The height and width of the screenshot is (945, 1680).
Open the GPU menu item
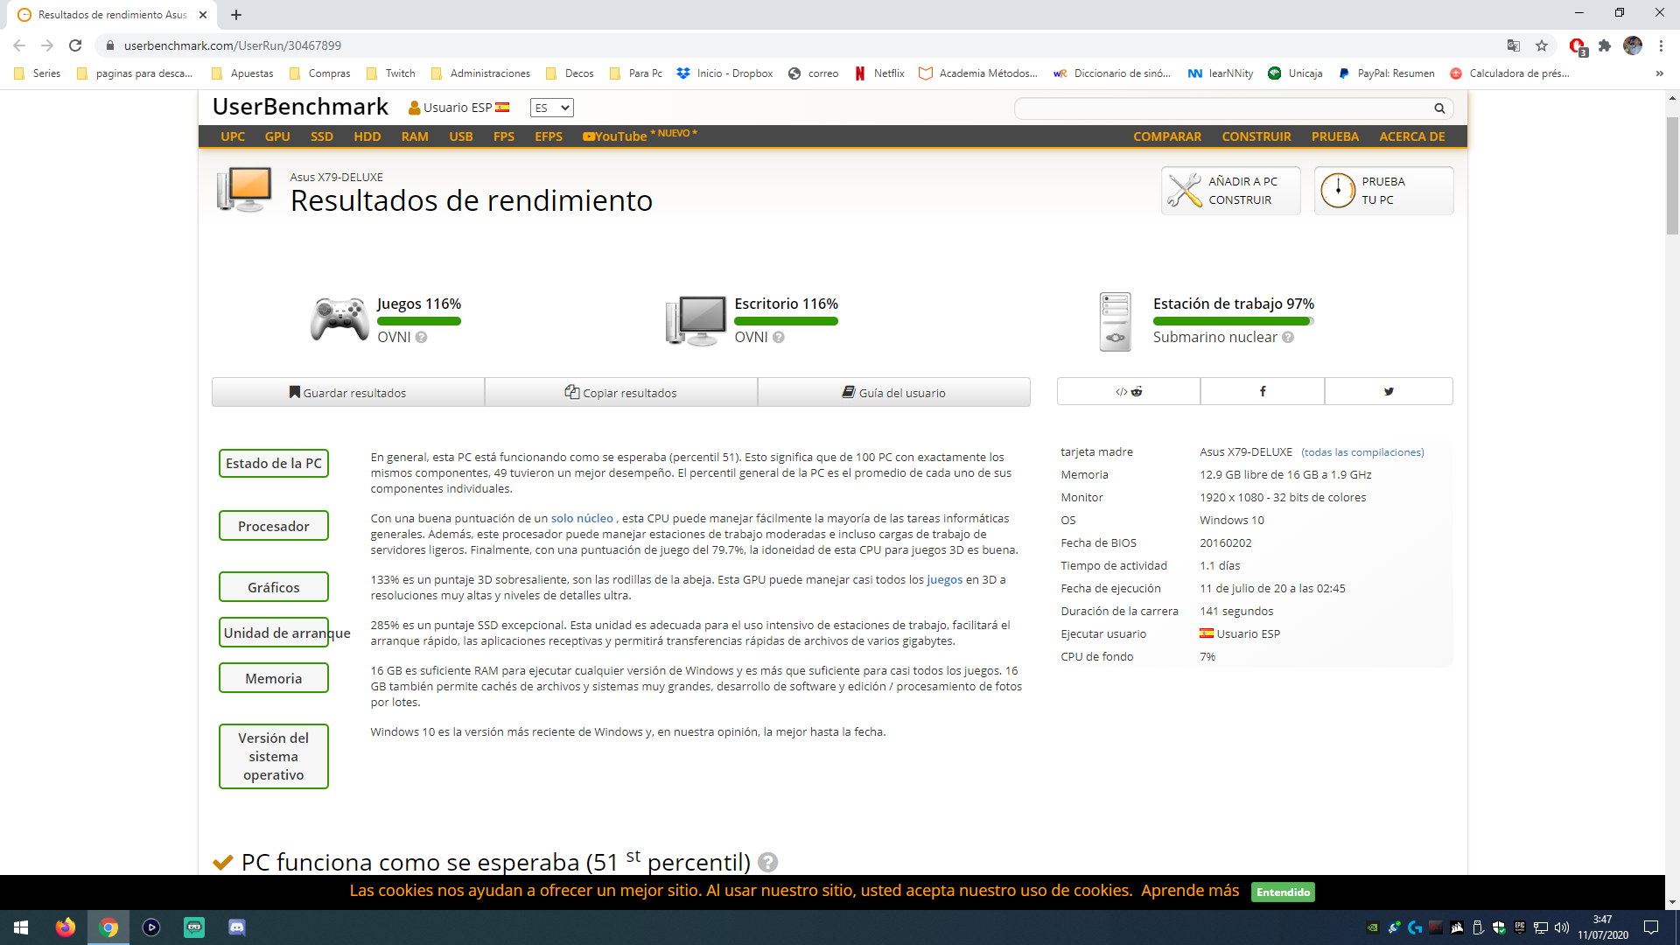(277, 136)
